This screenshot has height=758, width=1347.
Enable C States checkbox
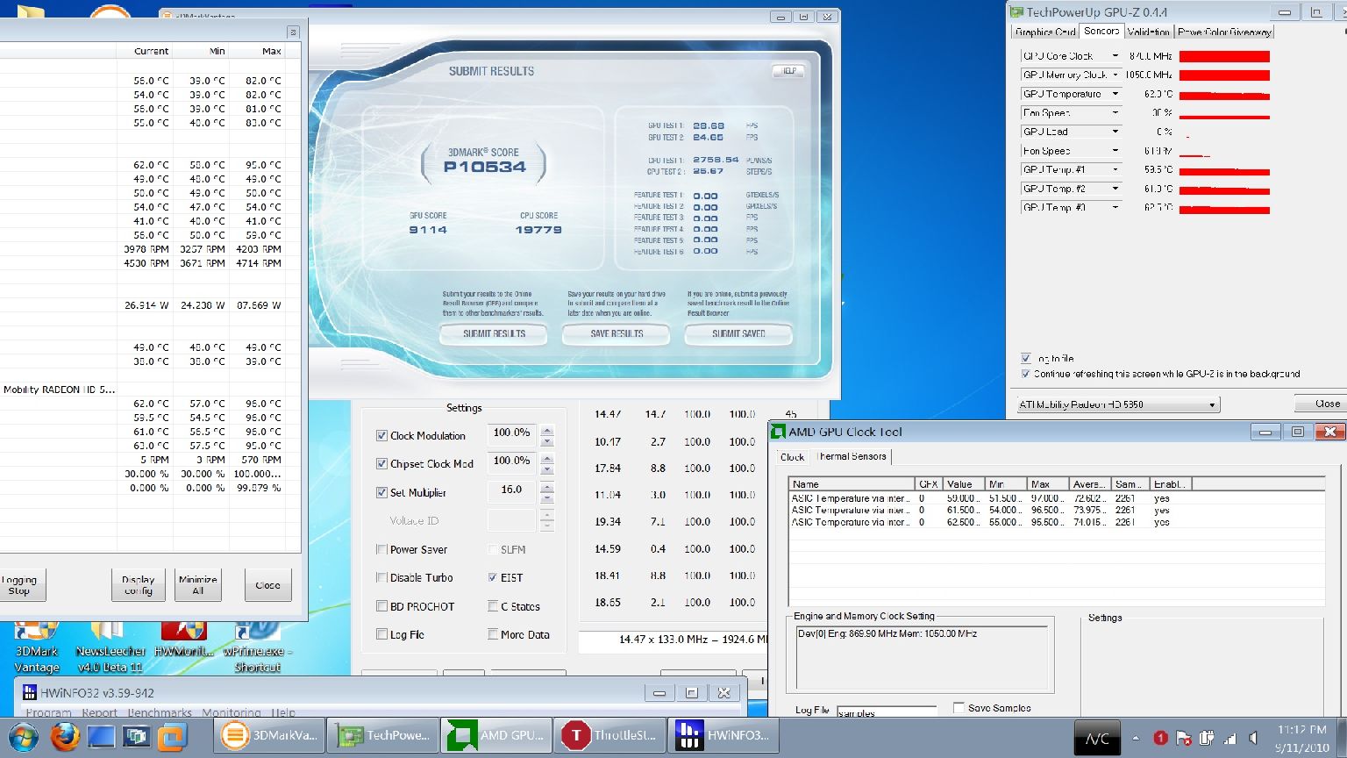point(493,606)
